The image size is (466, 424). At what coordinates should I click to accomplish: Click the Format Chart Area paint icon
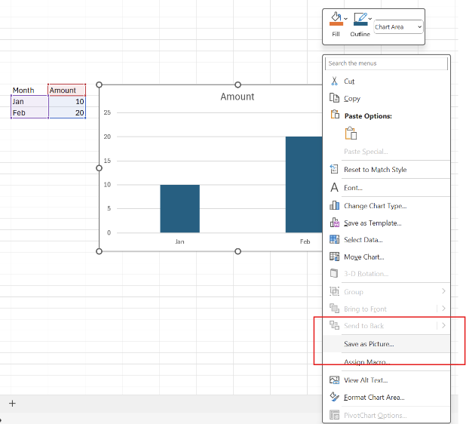point(334,397)
